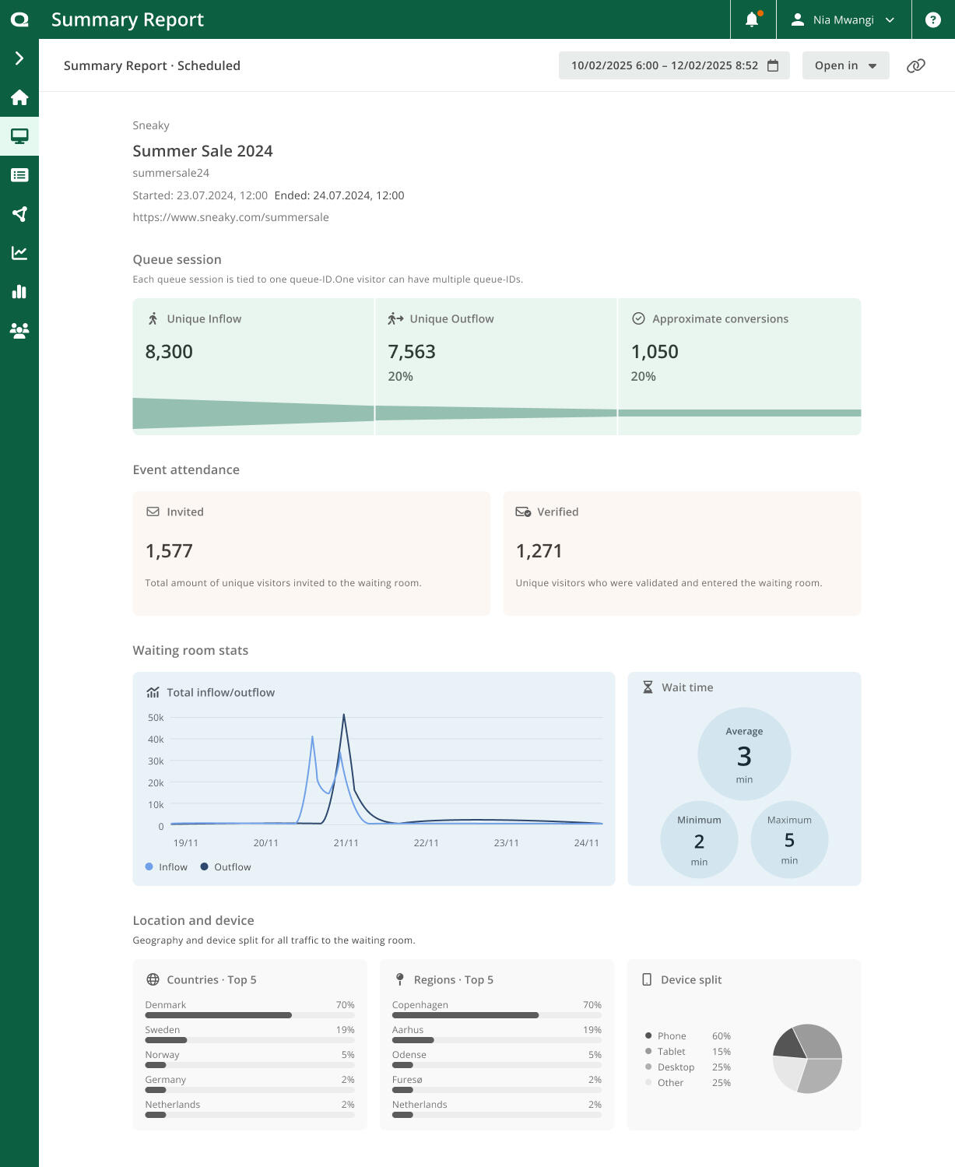Toggle Inflow series in chart legend
This screenshot has width=955, height=1167.
click(x=167, y=867)
